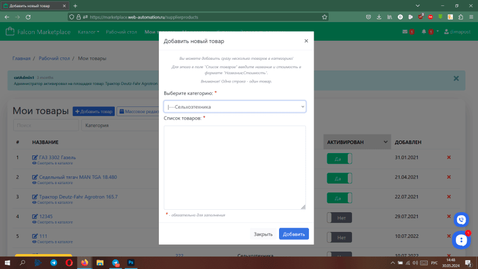Delete the ГАЗ 3302 Газель row

(x=449, y=157)
